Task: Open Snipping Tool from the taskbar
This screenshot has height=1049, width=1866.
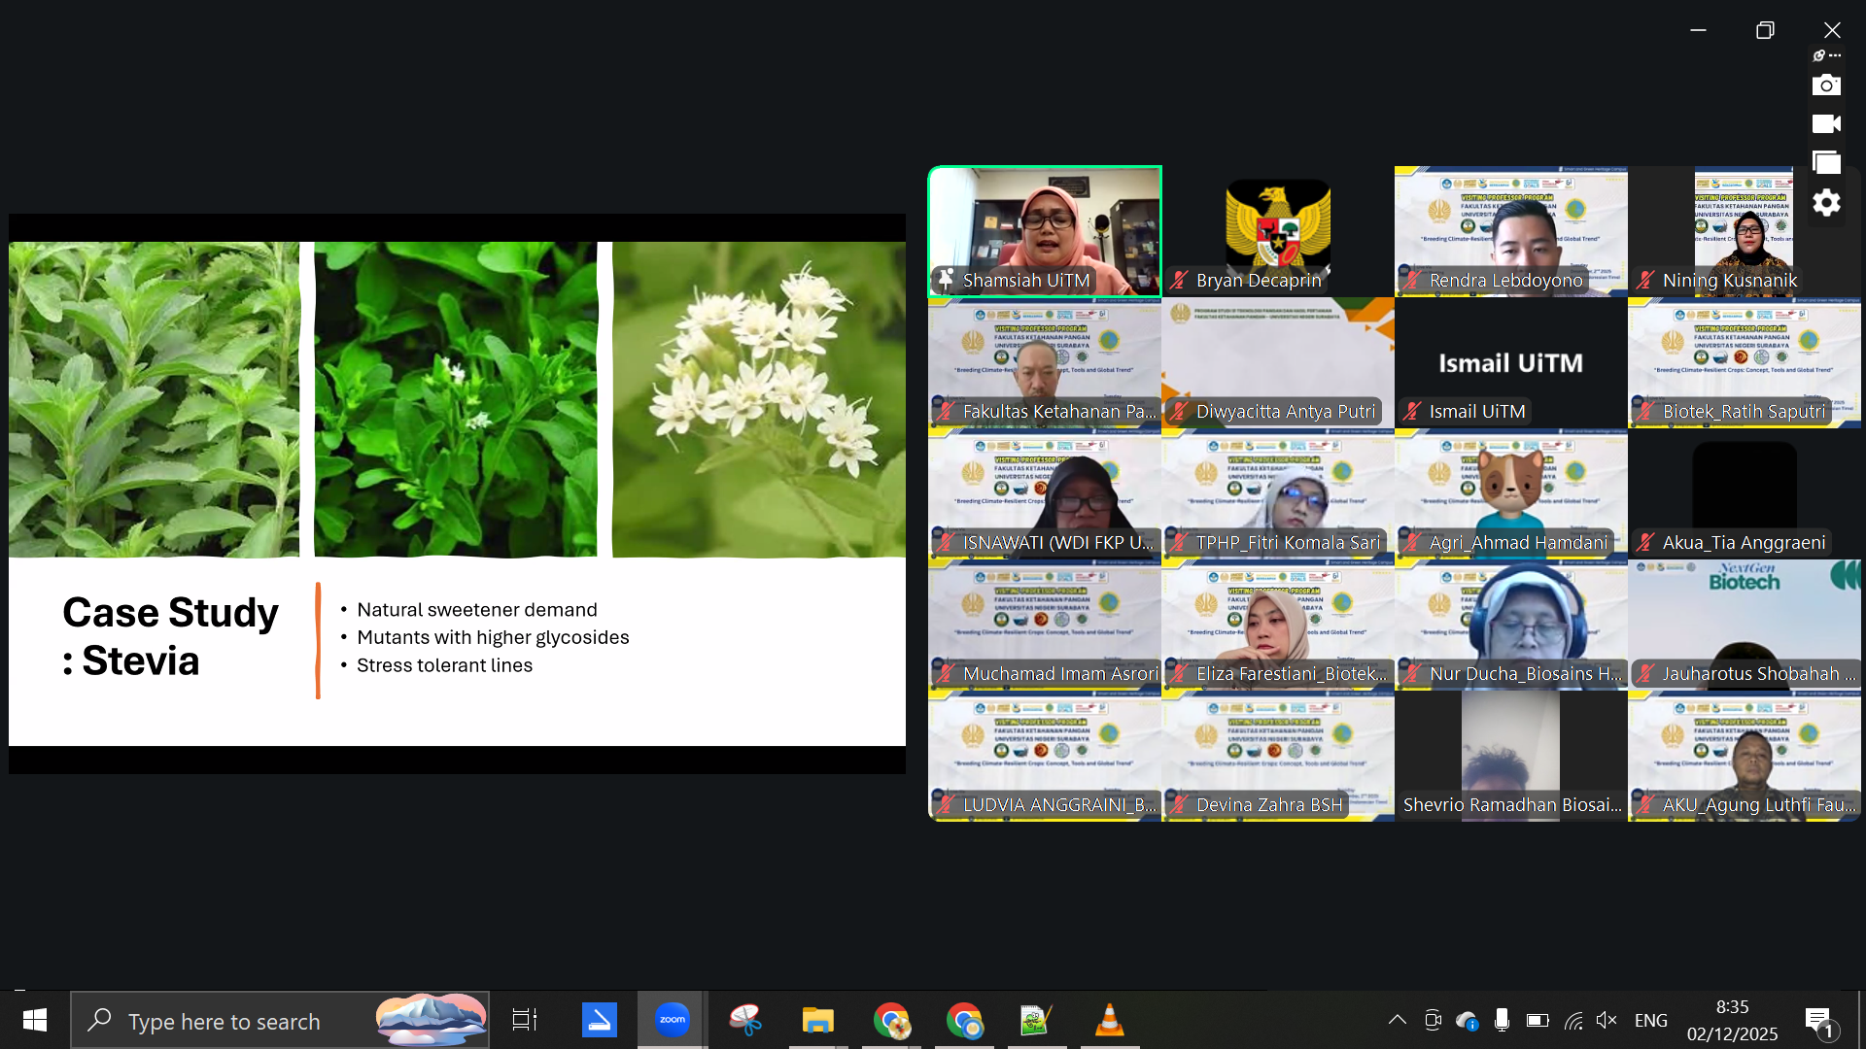Action: pyautogui.click(x=745, y=1020)
